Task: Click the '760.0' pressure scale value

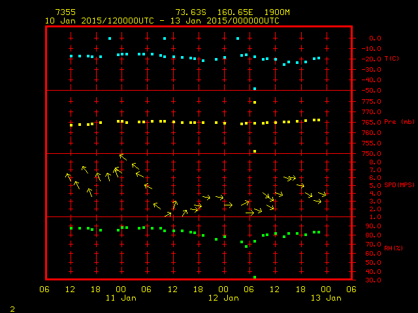Action: (372, 132)
